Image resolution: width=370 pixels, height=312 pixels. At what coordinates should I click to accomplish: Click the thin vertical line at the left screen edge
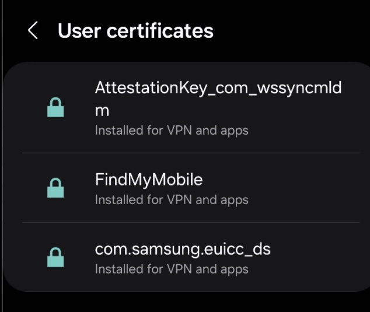pyautogui.click(x=2, y=156)
